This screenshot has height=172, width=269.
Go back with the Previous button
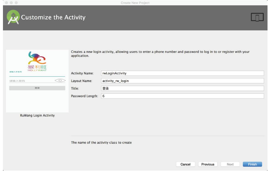point(208,164)
